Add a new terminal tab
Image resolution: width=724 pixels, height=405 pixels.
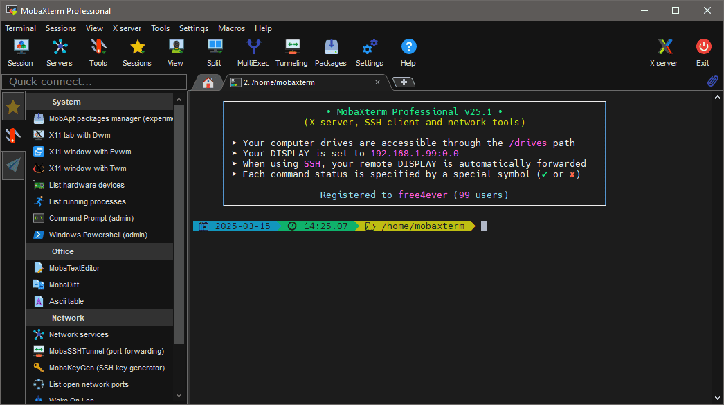(x=404, y=82)
